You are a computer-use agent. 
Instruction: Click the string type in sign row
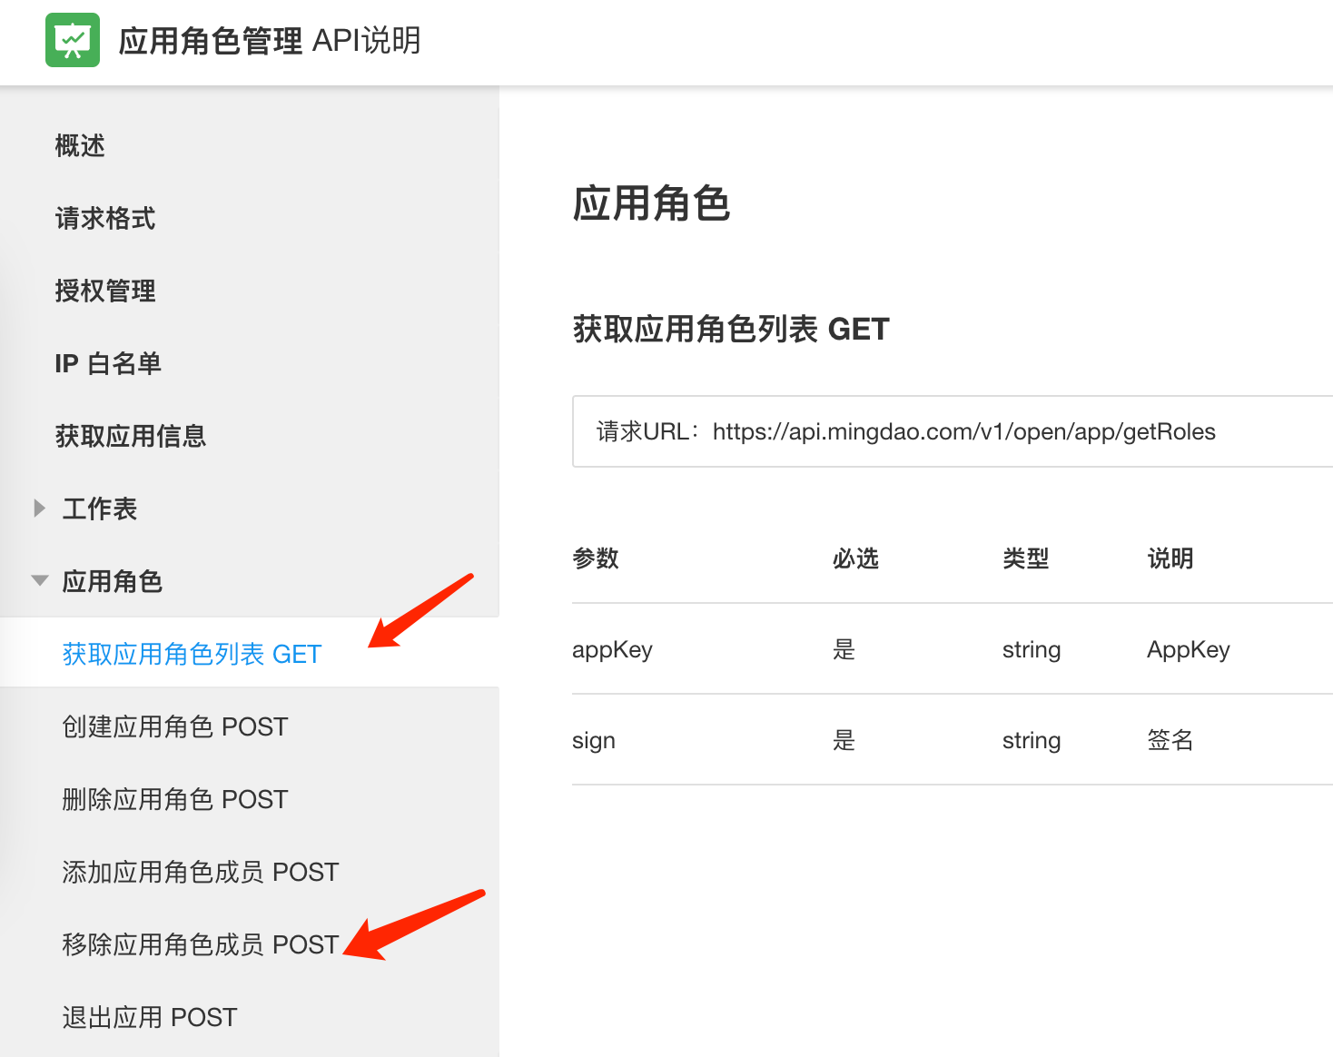tap(1032, 740)
